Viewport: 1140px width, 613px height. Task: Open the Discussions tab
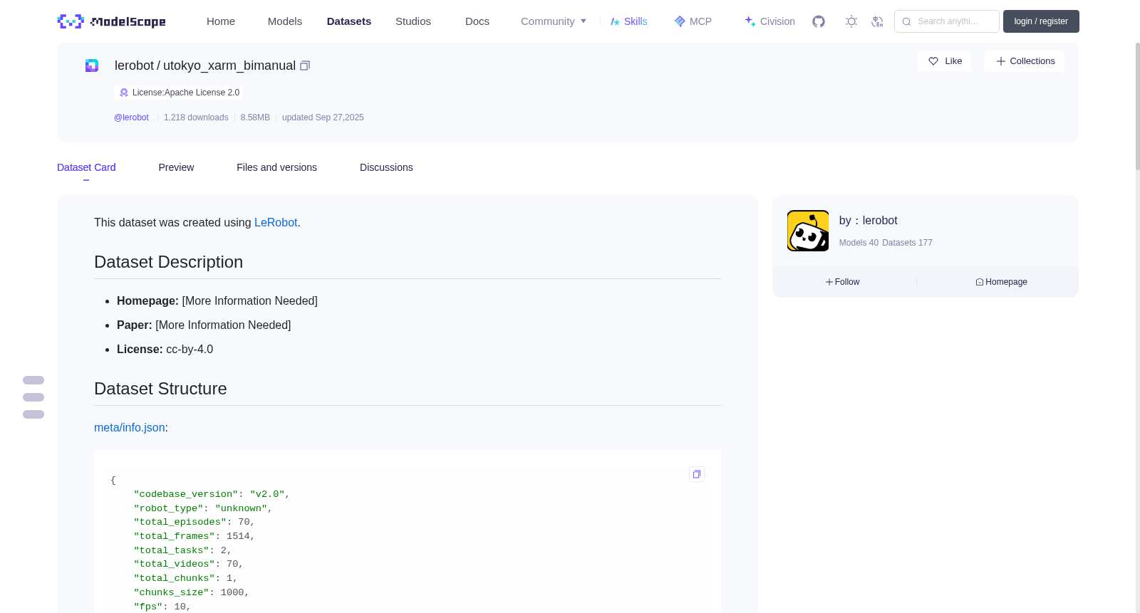[x=386, y=167]
